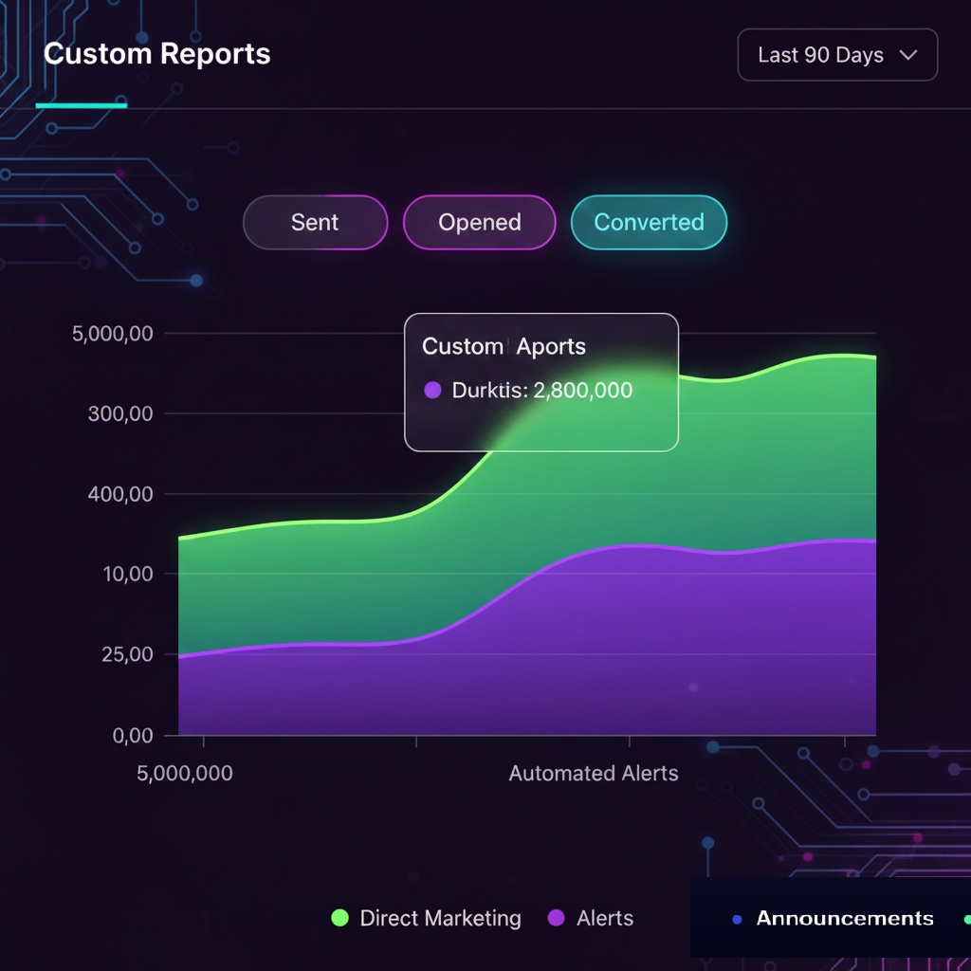Image resolution: width=971 pixels, height=971 pixels.
Task: Click the Durktis 2,800,000 value in tooltip
Action: (541, 390)
